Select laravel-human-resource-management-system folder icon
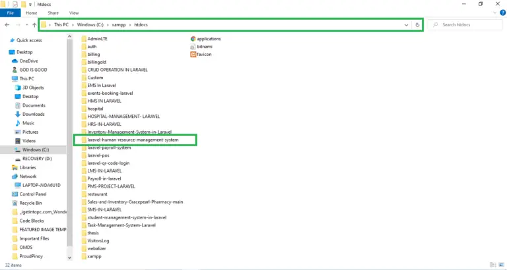Screen dimensions: 507x270 84,140
